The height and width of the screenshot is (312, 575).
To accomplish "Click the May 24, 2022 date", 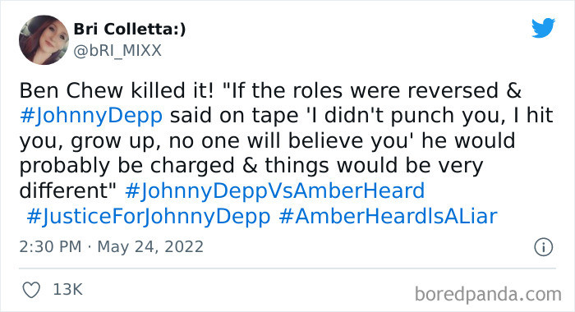I will pos(150,247).
